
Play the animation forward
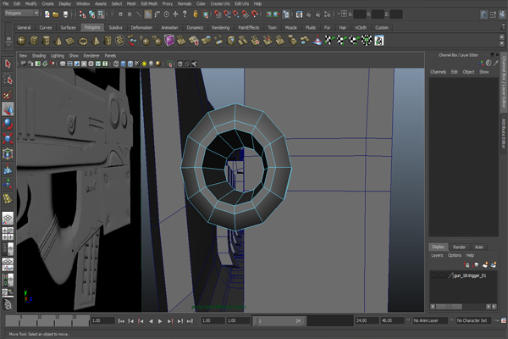tap(160, 321)
